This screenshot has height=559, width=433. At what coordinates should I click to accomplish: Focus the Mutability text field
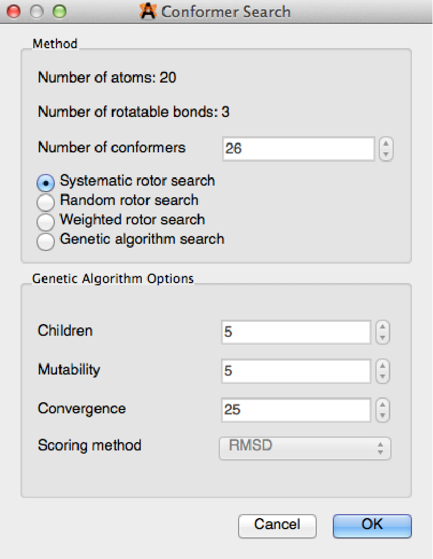tap(295, 371)
